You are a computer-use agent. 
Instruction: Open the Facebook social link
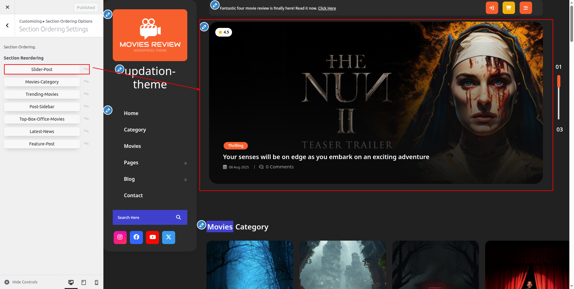[x=136, y=237]
